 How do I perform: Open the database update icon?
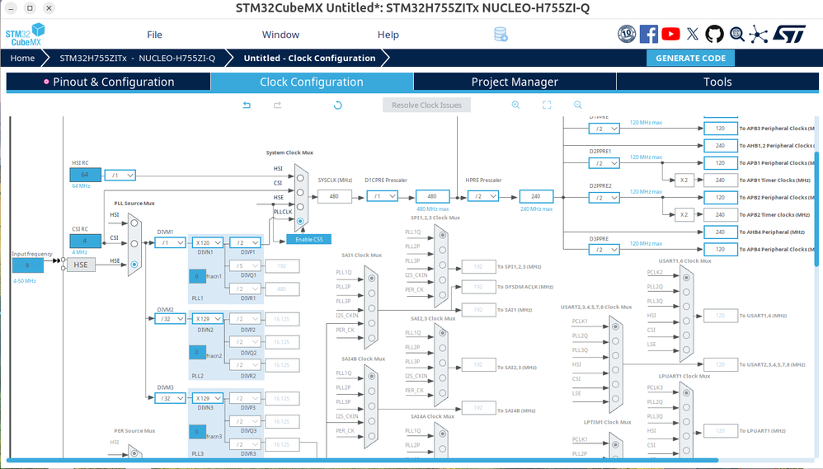(501, 35)
